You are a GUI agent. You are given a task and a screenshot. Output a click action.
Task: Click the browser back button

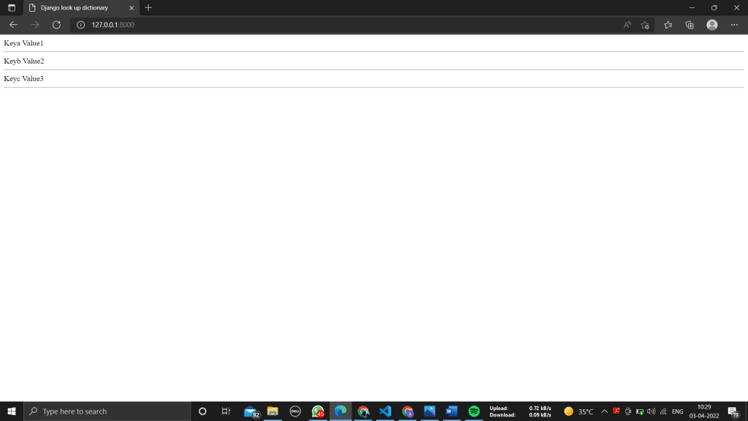tap(12, 24)
